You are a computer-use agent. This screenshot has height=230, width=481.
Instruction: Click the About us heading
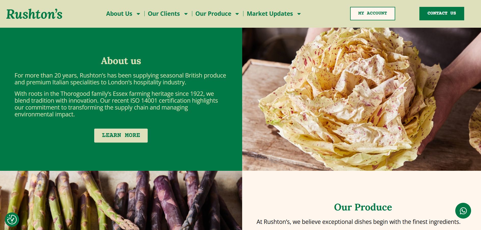[x=121, y=61]
